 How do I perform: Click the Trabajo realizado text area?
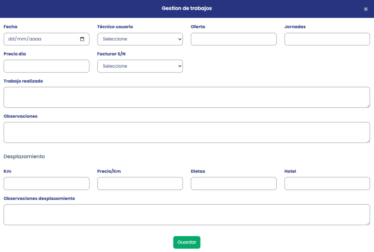(187, 97)
